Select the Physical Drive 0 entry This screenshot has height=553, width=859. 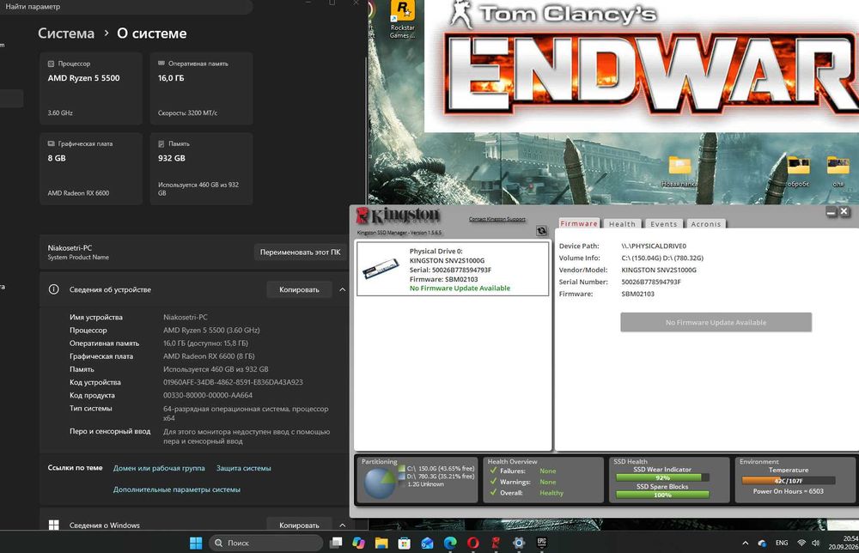point(453,269)
